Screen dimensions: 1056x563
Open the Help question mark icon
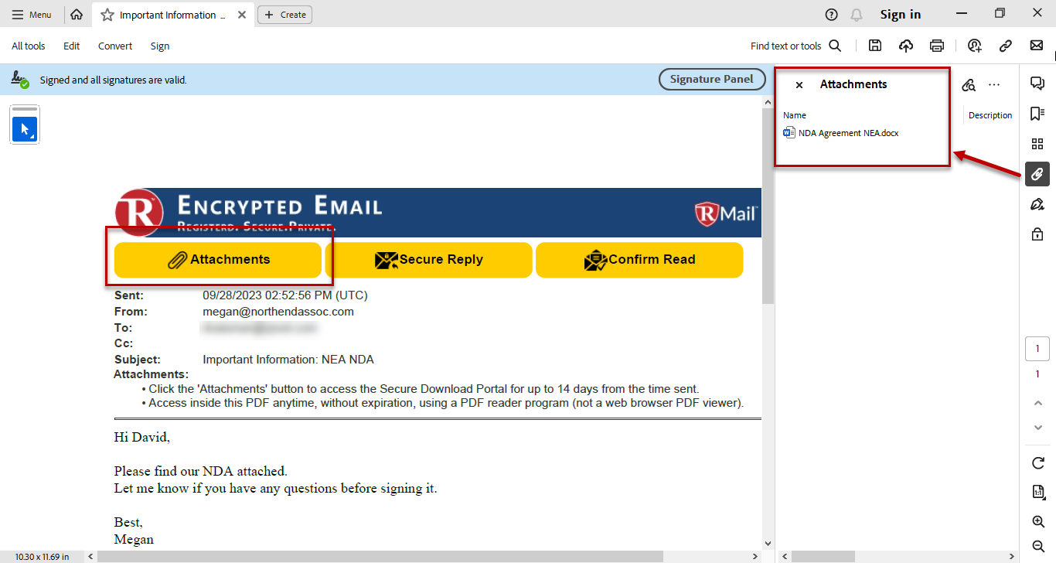pyautogui.click(x=831, y=15)
